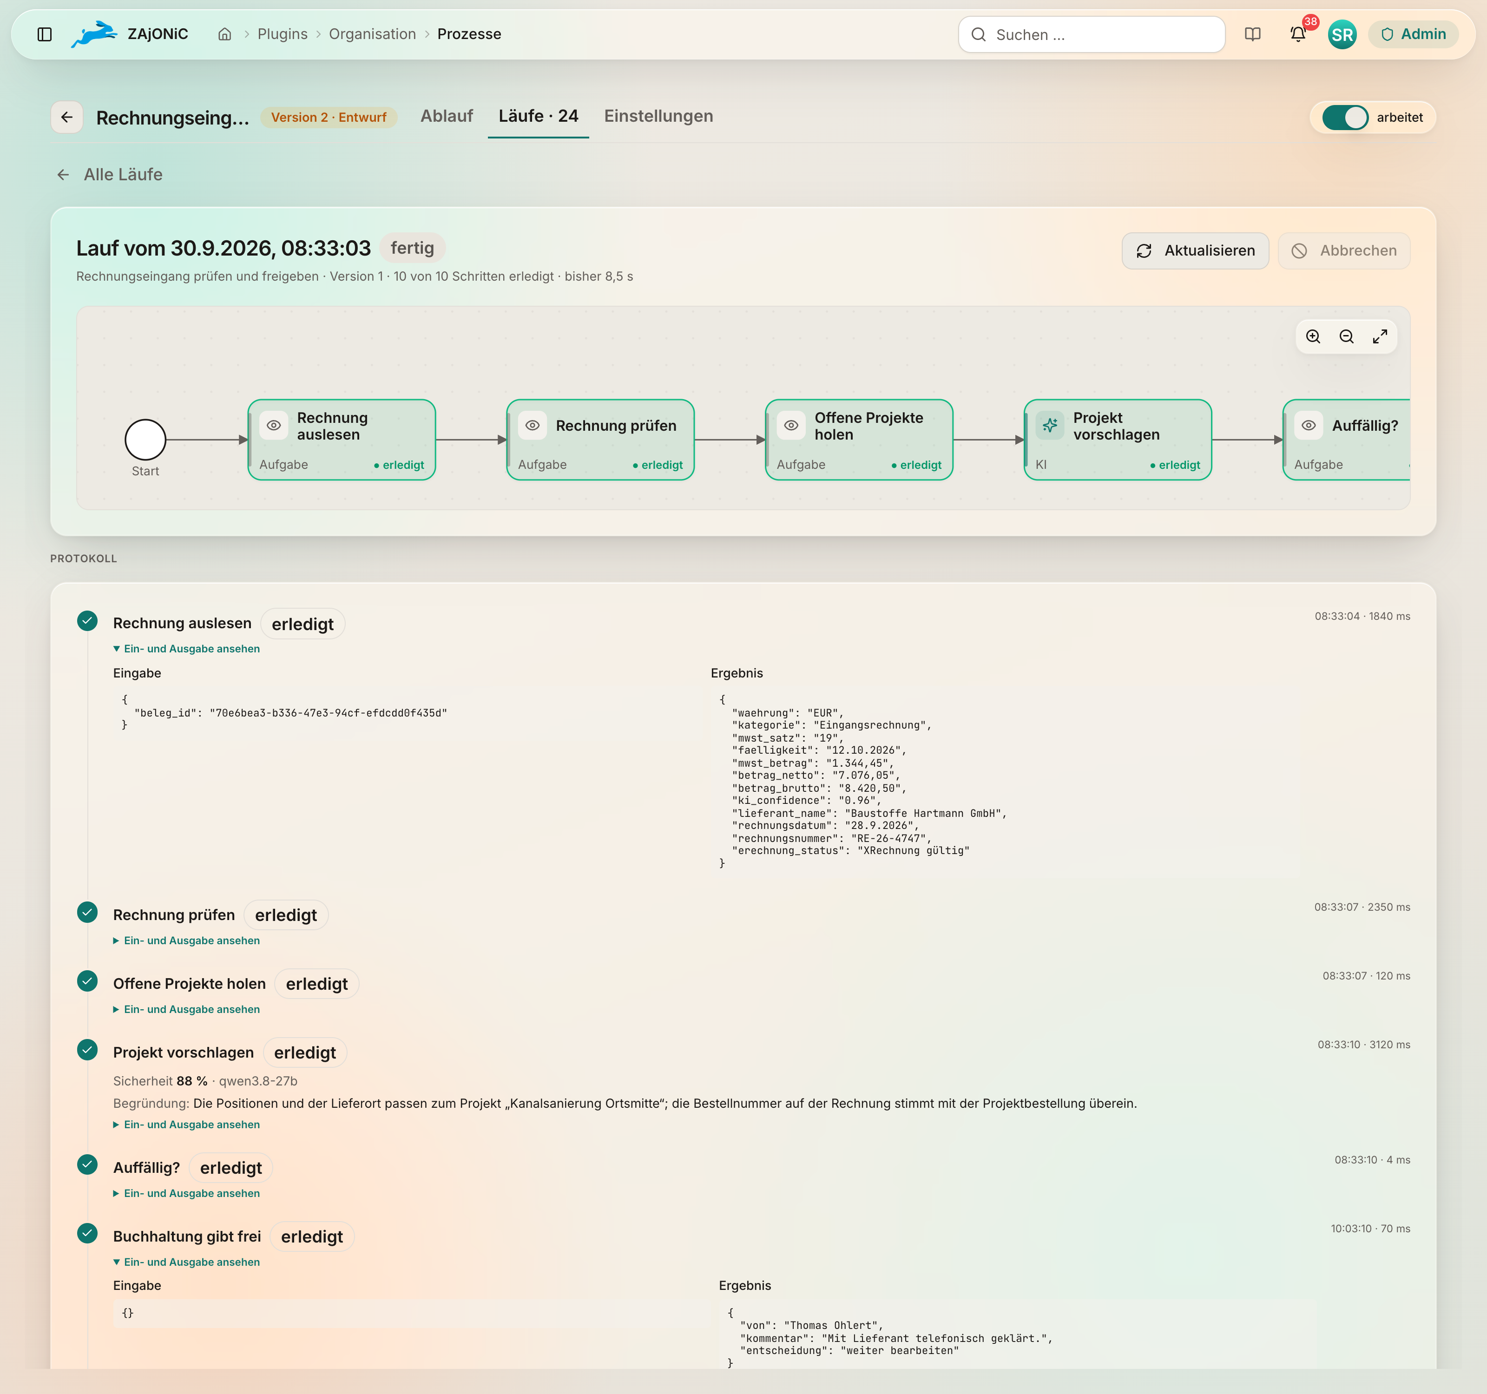Open Organisation breadcrumb
This screenshot has height=1394, width=1487.
[x=373, y=34]
